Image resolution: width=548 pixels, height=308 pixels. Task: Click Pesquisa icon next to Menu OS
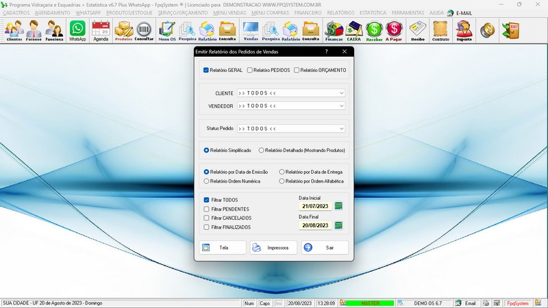tap(187, 31)
